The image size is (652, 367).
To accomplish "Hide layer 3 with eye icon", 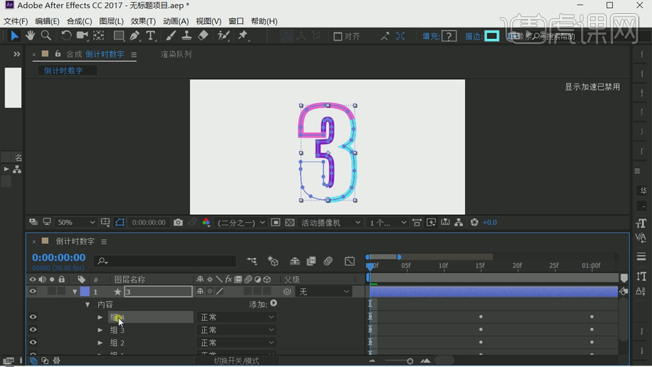I will click(33, 292).
